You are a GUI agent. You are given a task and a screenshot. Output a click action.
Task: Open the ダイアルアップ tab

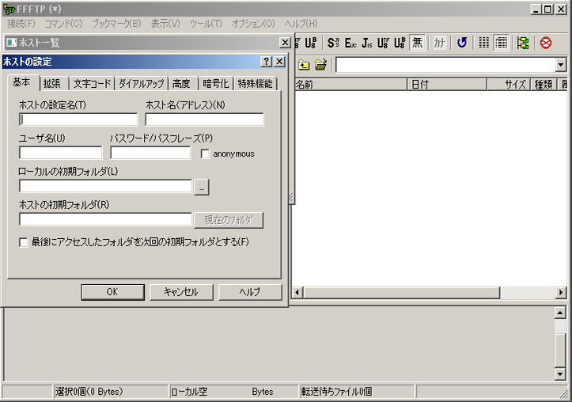click(142, 84)
